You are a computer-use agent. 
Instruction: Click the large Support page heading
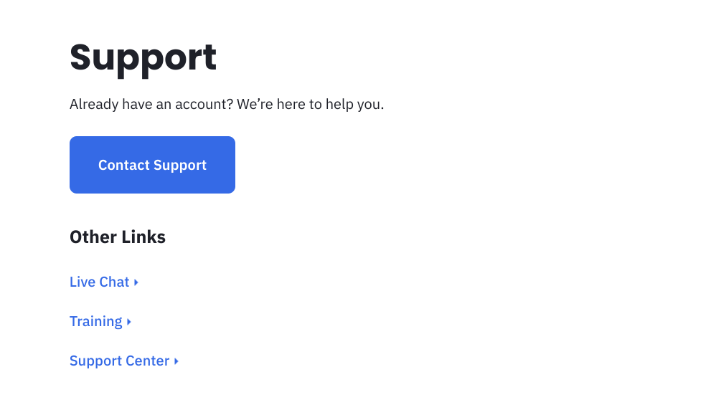(143, 57)
